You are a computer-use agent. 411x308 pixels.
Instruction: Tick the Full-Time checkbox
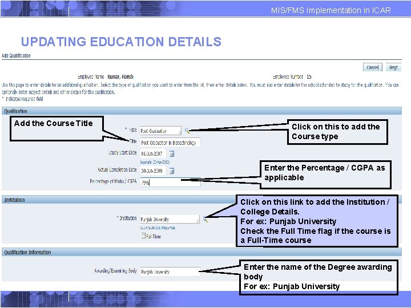(143, 236)
